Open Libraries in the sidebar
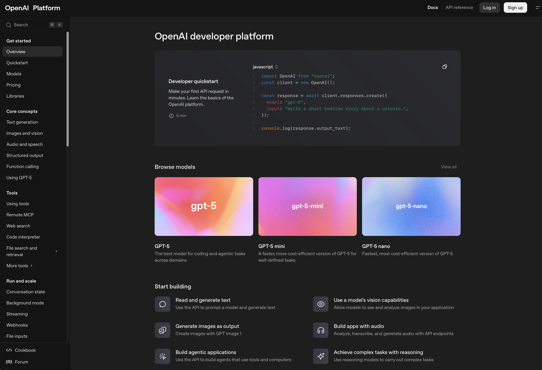 coord(15,96)
